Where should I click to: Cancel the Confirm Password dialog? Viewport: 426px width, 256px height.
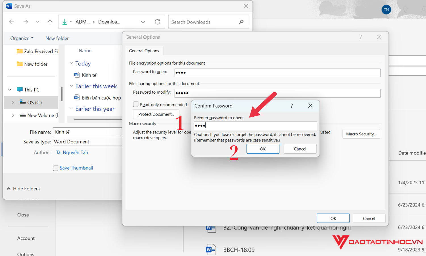(x=300, y=149)
